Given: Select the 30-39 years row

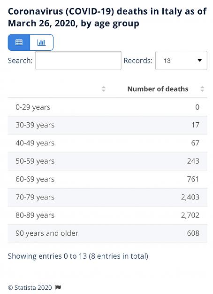Looking at the screenshot, I should click(107, 125).
